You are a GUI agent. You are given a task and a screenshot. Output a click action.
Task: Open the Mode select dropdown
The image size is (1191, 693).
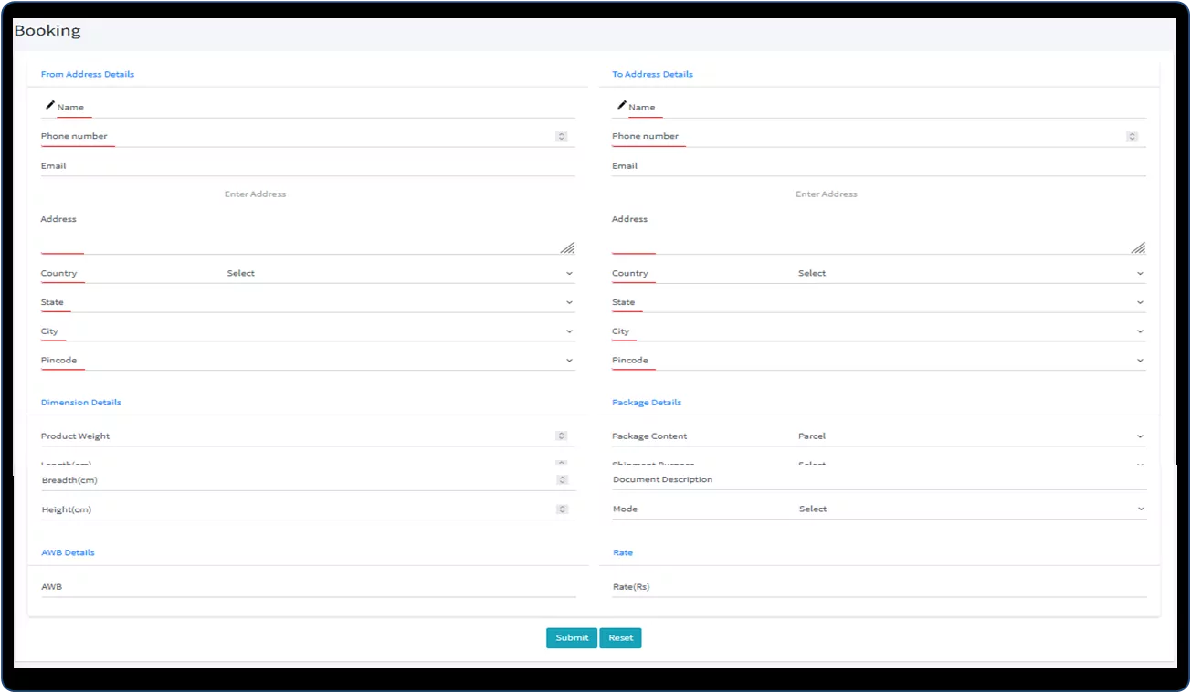point(969,509)
